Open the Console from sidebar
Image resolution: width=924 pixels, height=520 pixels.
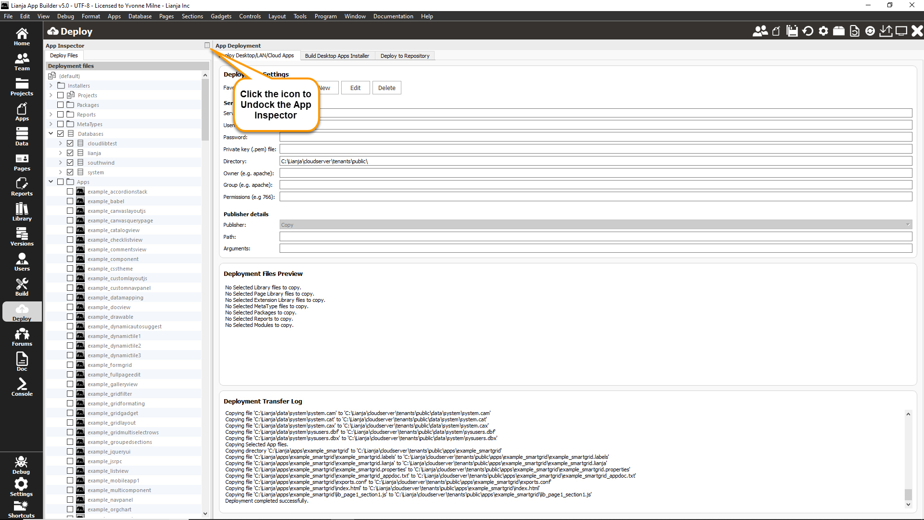point(22,387)
